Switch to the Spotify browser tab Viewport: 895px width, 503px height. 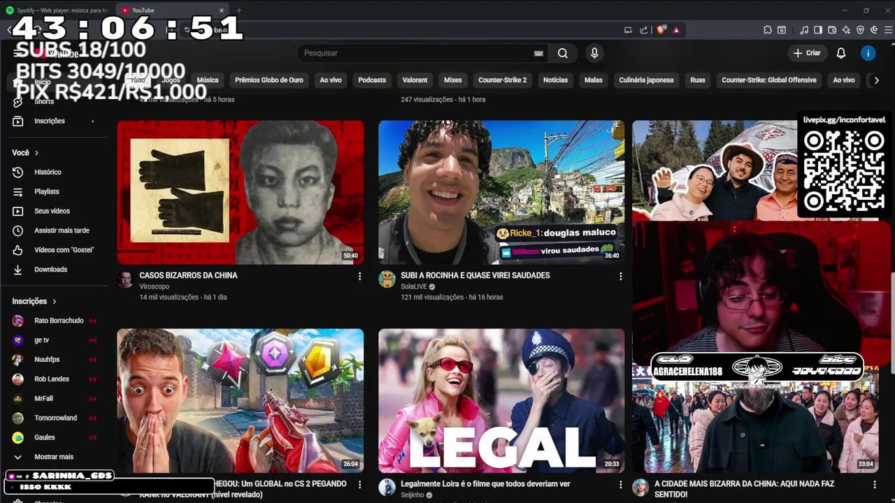59,10
